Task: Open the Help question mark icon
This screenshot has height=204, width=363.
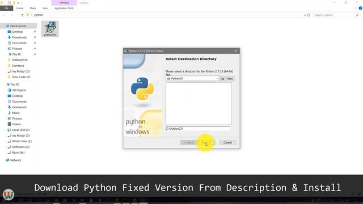Action: coord(361,8)
